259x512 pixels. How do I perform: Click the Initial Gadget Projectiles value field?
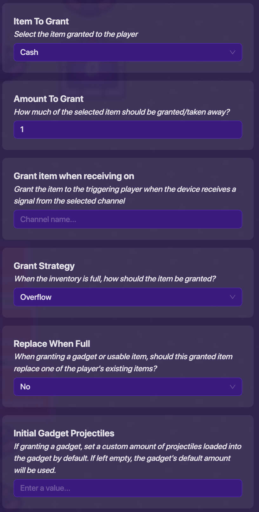(128, 488)
